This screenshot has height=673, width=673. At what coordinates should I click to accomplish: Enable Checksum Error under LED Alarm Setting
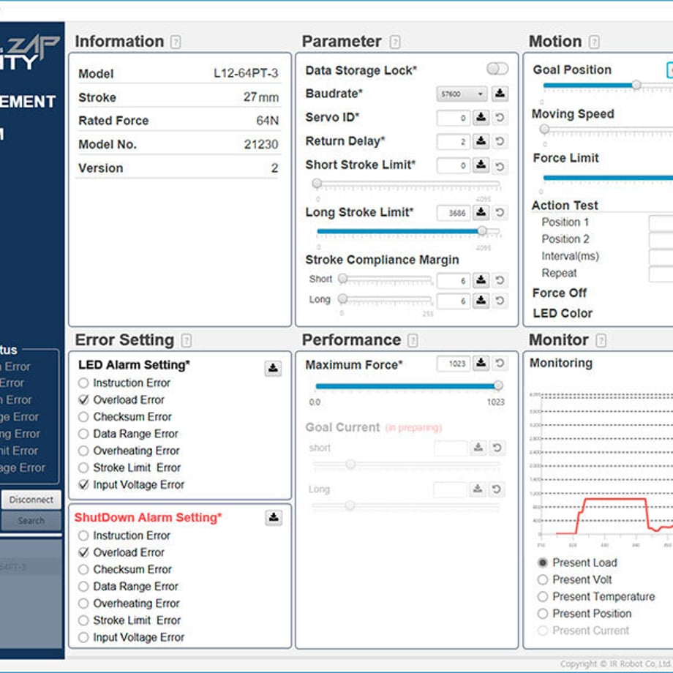pos(83,417)
